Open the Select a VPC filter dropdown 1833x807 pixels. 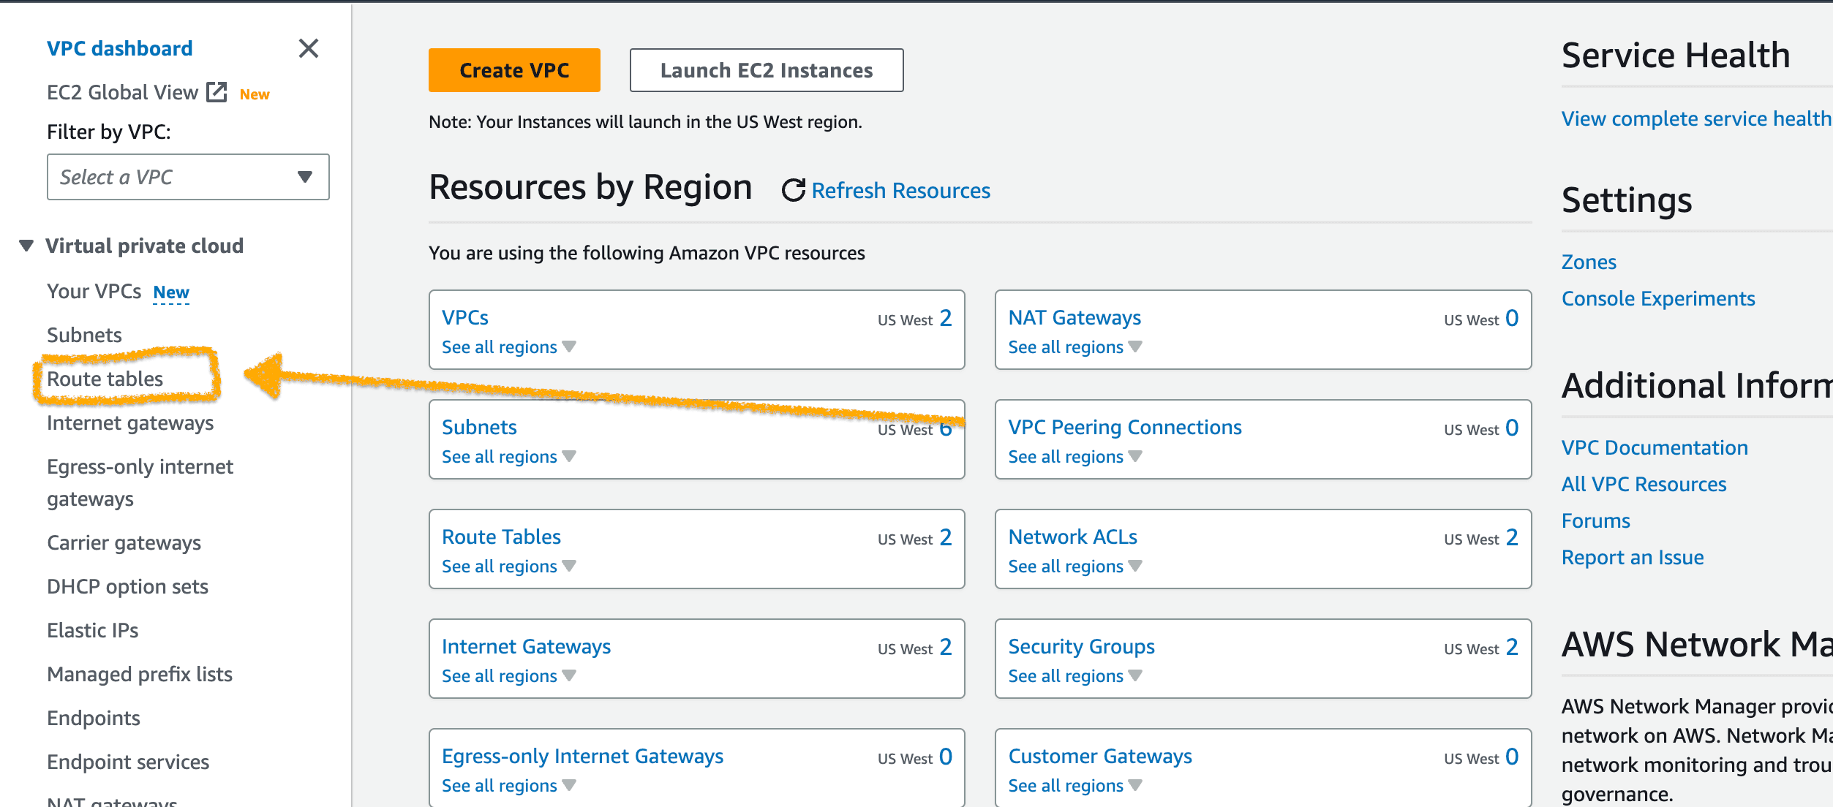pyautogui.click(x=188, y=177)
